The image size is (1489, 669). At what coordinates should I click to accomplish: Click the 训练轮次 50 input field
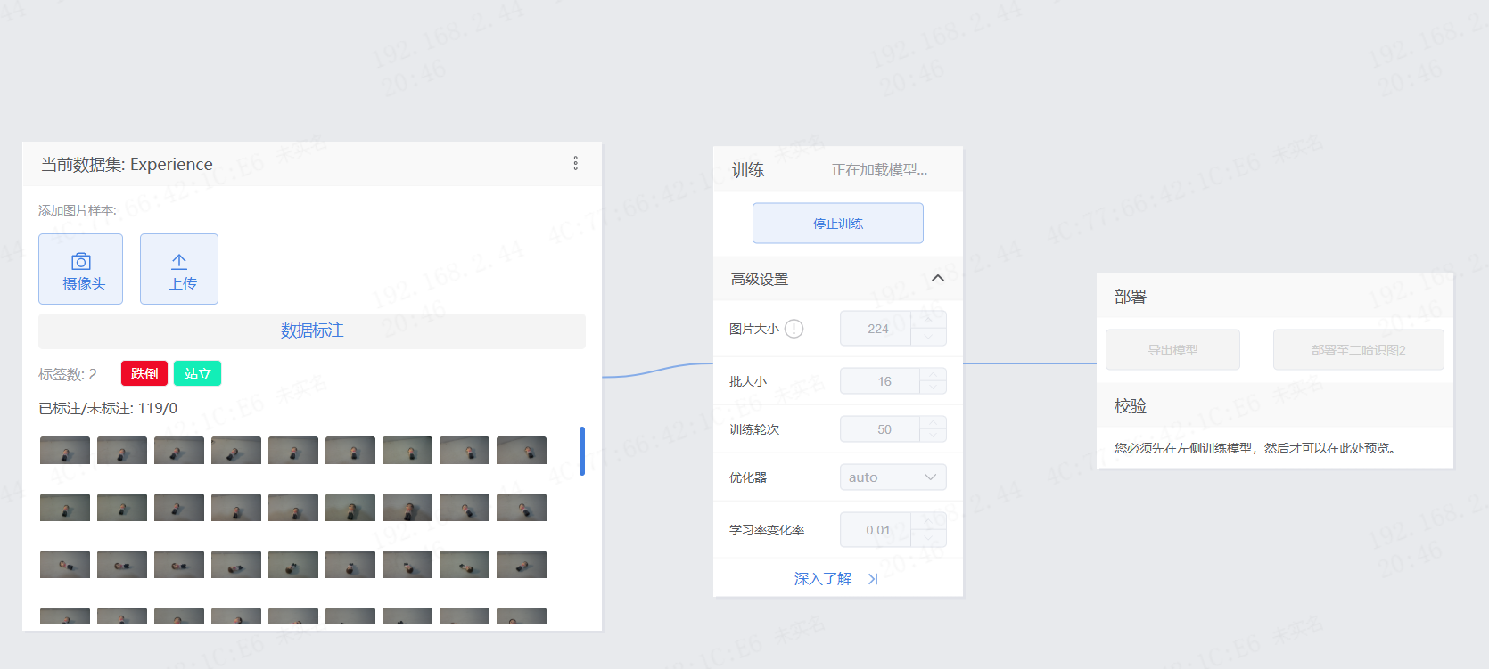pos(880,429)
